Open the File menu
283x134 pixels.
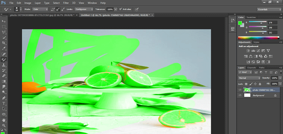click(11, 3)
